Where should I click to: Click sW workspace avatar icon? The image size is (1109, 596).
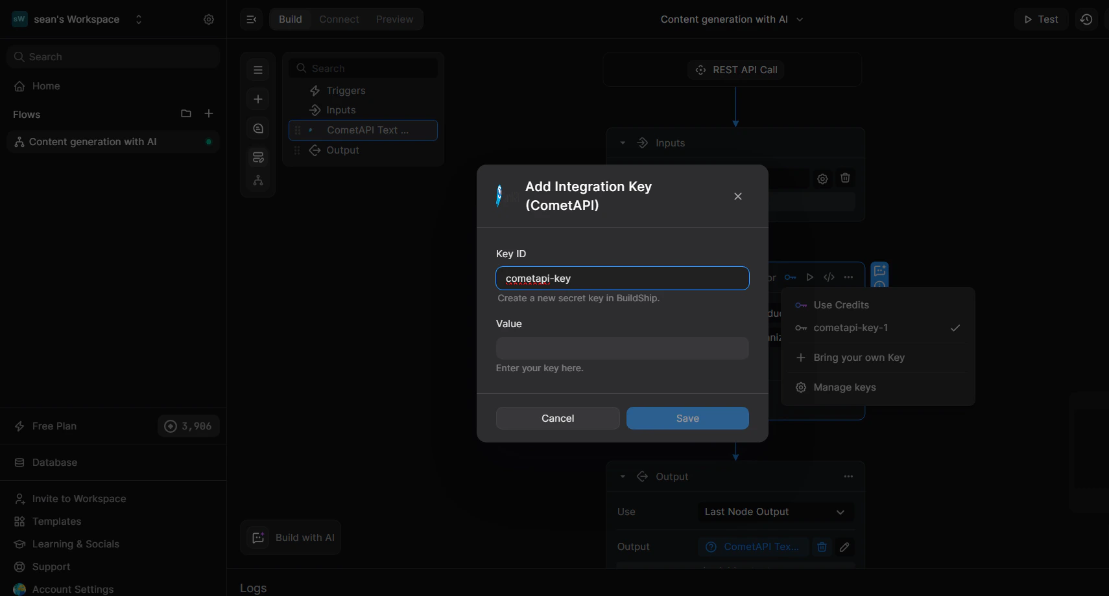pos(19,19)
